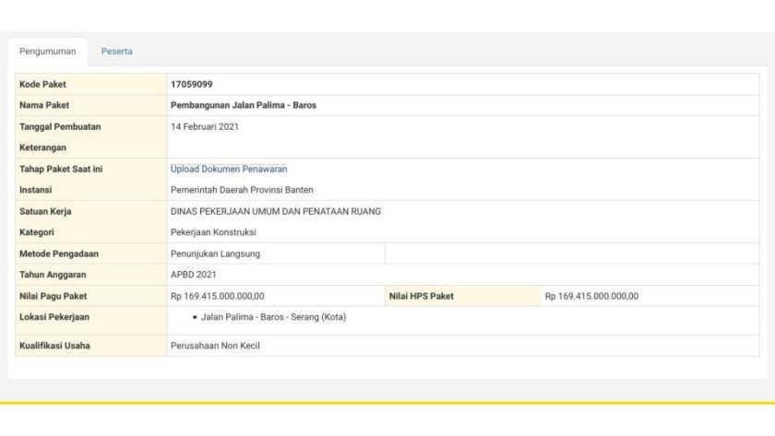Click the Nilai HPS Paket amount value
The image size is (775, 436).
[x=591, y=296]
